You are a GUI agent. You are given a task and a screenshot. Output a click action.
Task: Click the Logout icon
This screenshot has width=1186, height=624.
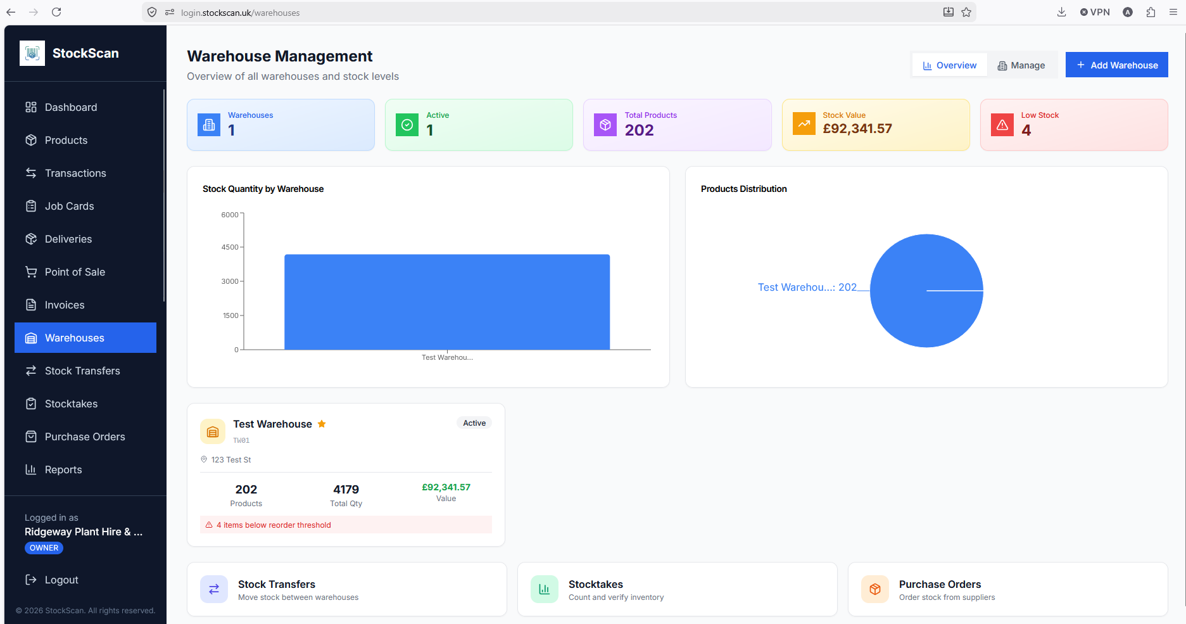[x=31, y=580]
